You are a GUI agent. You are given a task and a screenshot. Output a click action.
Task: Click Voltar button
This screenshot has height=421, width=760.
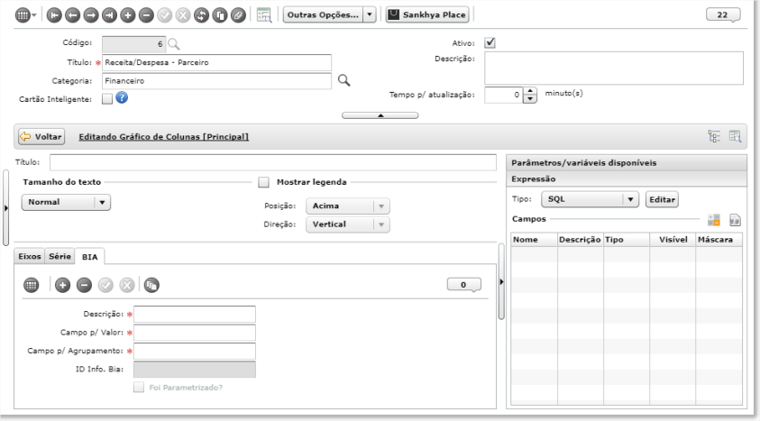coord(41,137)
